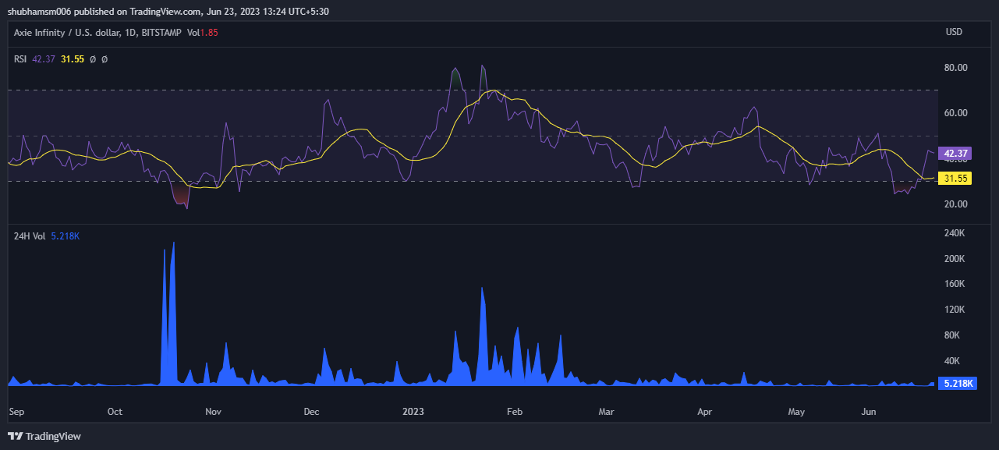Screen dimensions: 999x450
Task: Click the yellow RSI average tag 31.55
Action: [x=955, y=179]
